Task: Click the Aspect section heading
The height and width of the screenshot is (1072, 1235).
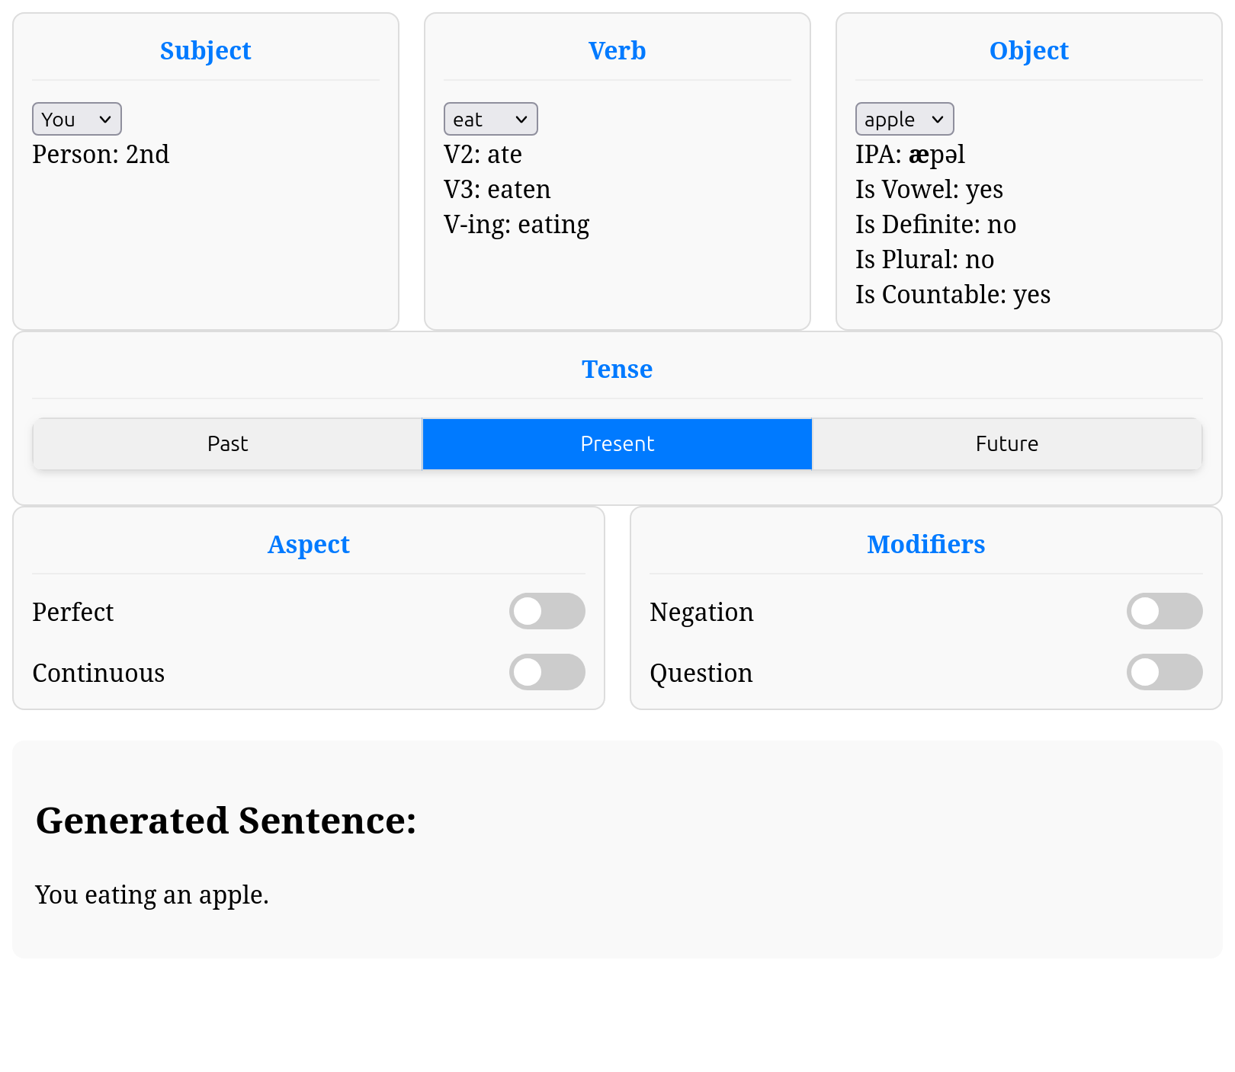Action: 309,544
